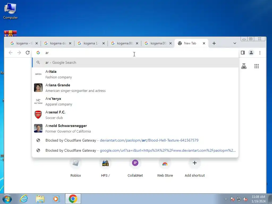The image size is (272, 204).
Task: Select the Ariana Grande suggestion
Action: click(135, 88)
